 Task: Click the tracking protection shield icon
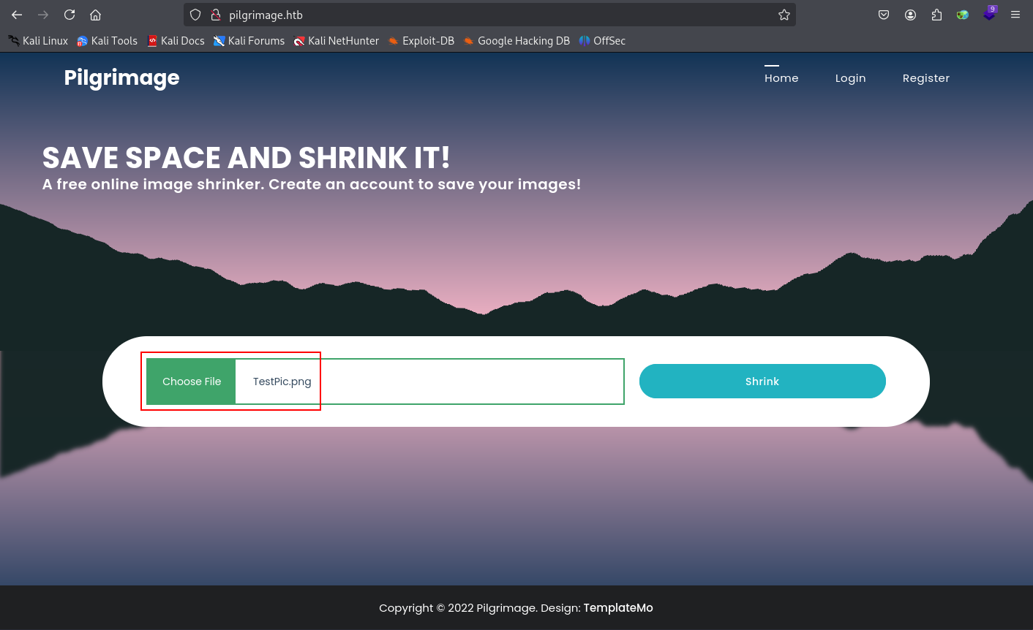[195, 15]
